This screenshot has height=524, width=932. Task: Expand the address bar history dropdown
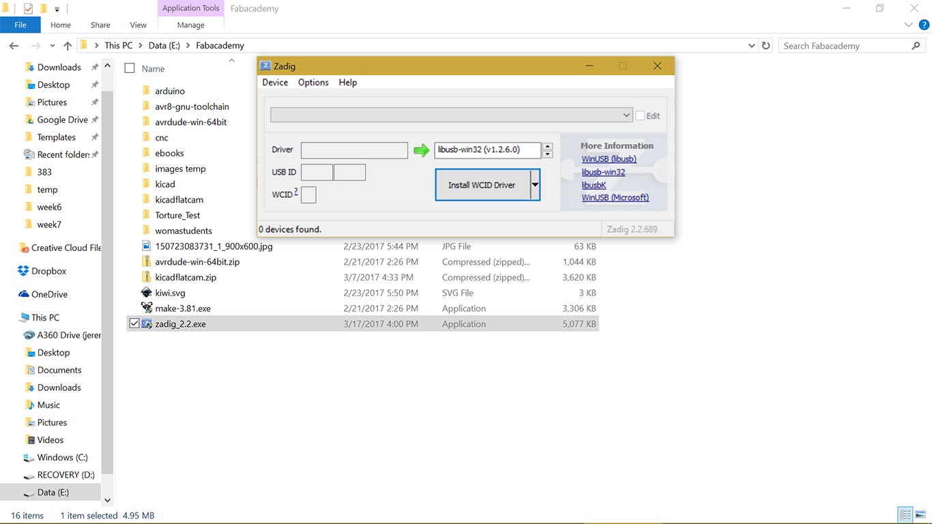click(x=751, y=46)
